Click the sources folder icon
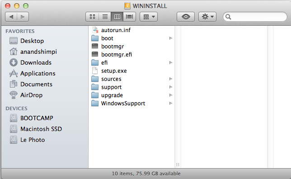Viewport: 291px width, 179px height. (x=95, y=79)
